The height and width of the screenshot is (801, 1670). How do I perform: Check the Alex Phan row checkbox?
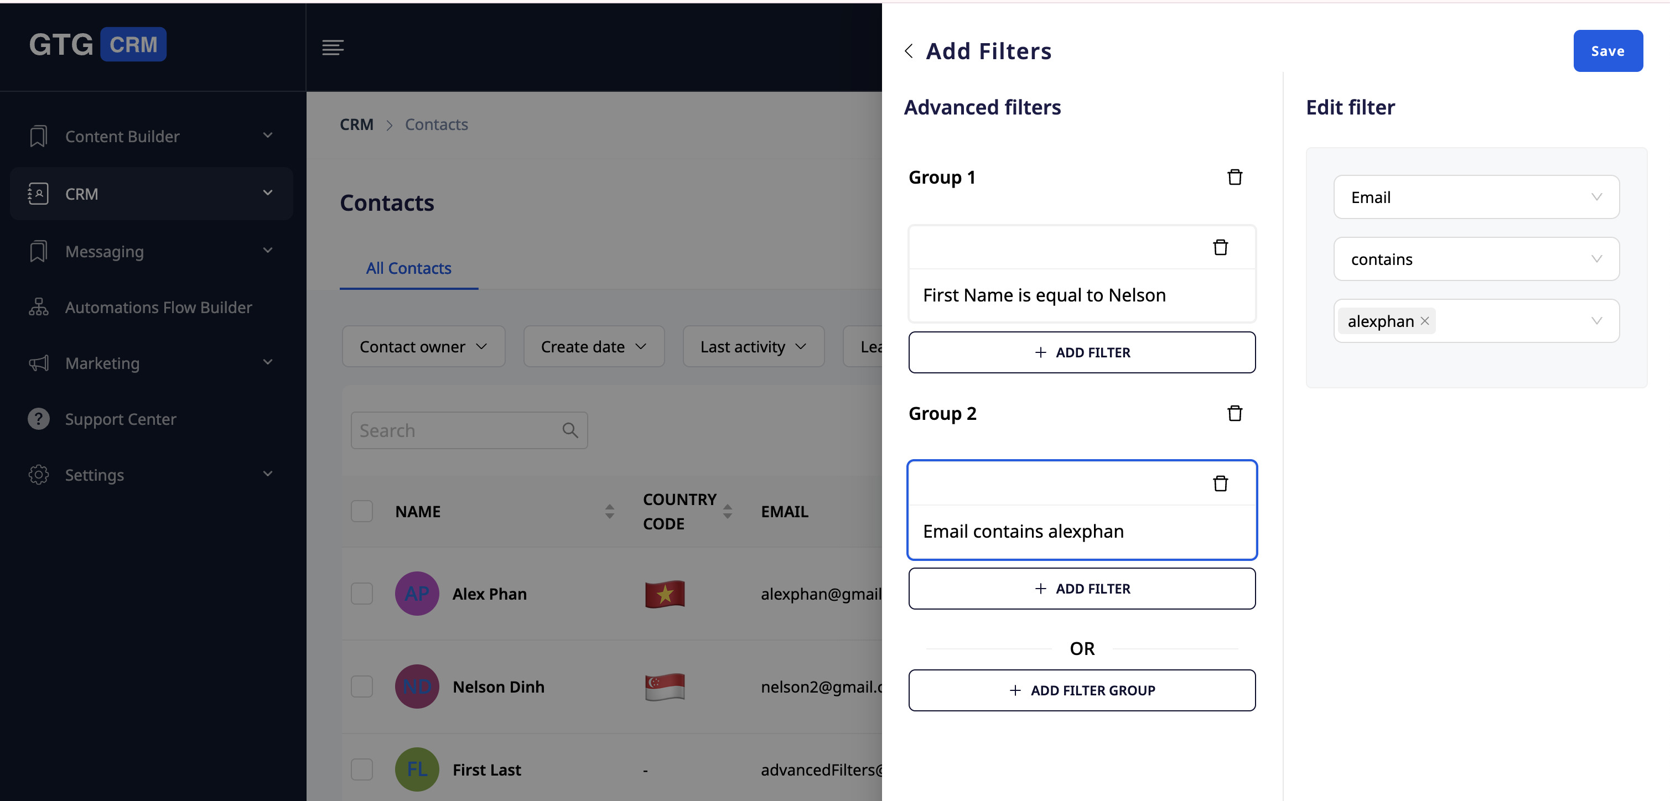pos(362,594)
